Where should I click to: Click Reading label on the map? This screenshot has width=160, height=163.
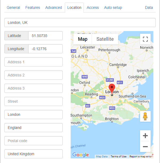[91, 94]
